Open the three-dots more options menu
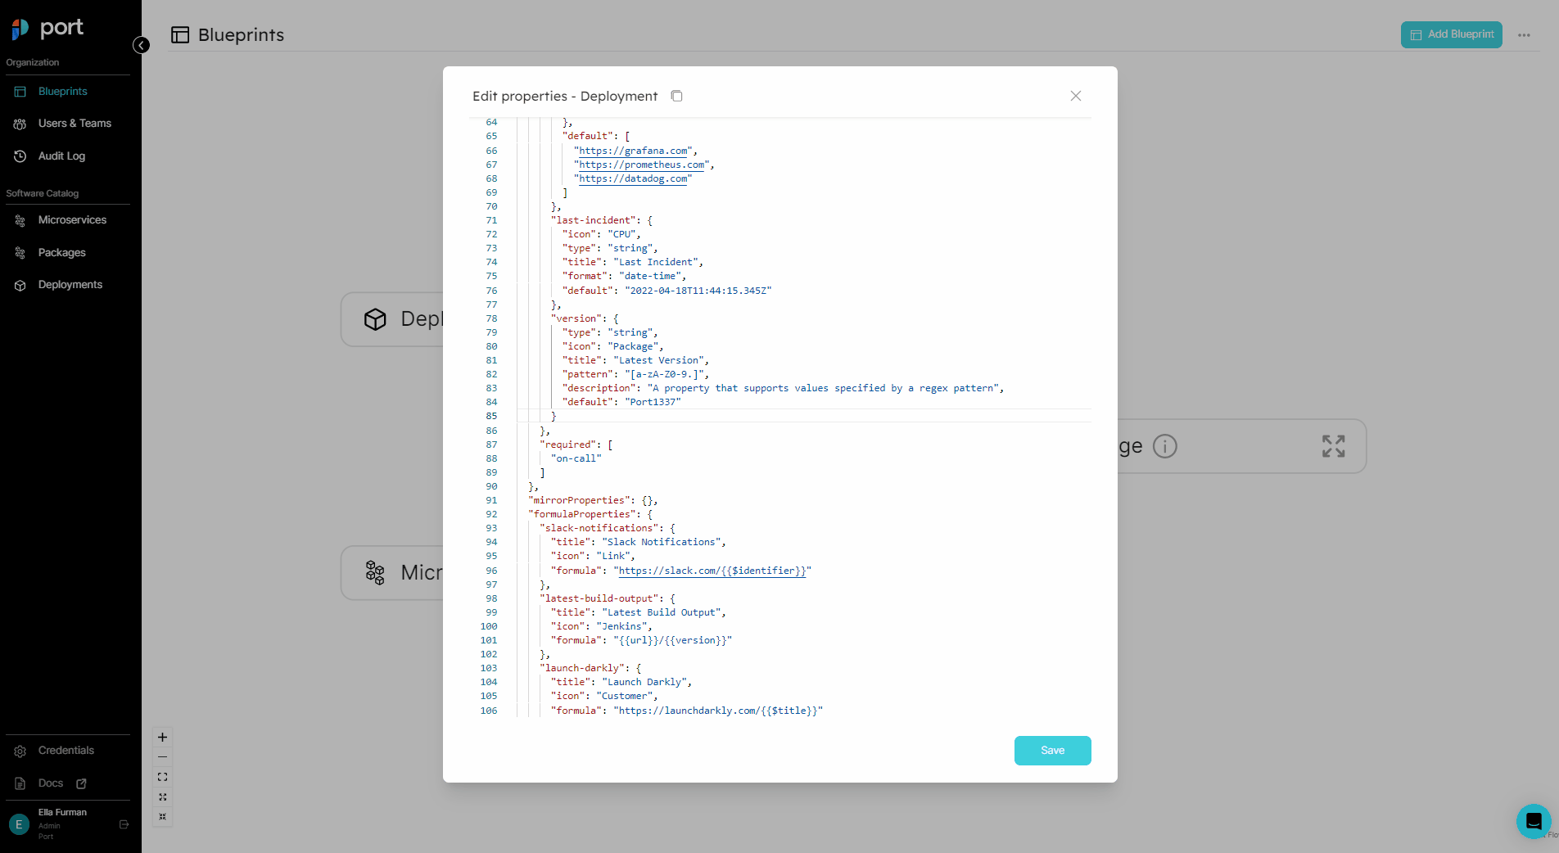 [x=1523, y=35]
